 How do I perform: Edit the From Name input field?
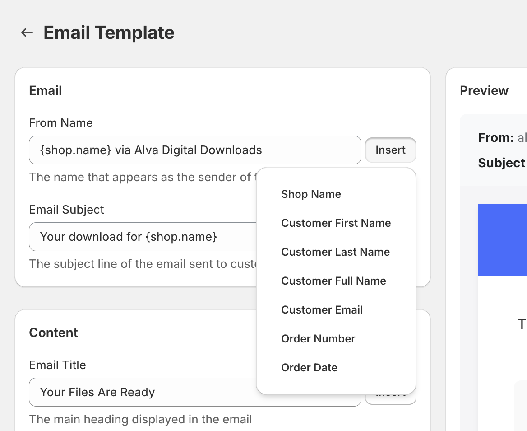pos(195,150)
